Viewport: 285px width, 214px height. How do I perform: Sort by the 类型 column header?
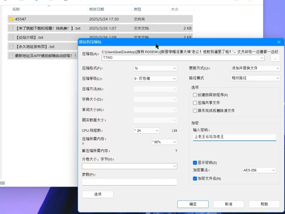point(138,9)
